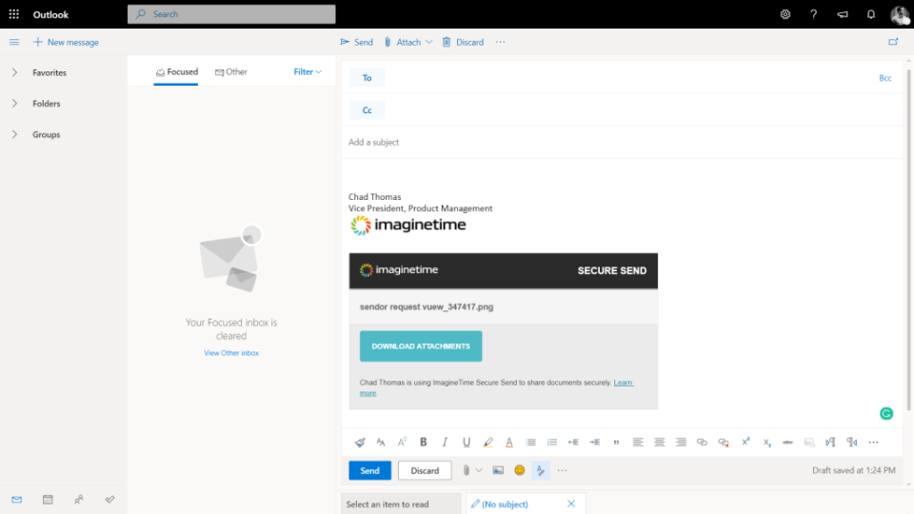Discard draft from the top toolbar
Image resolution: width=914 pixels, height=514 pixels.
point(463,42)
